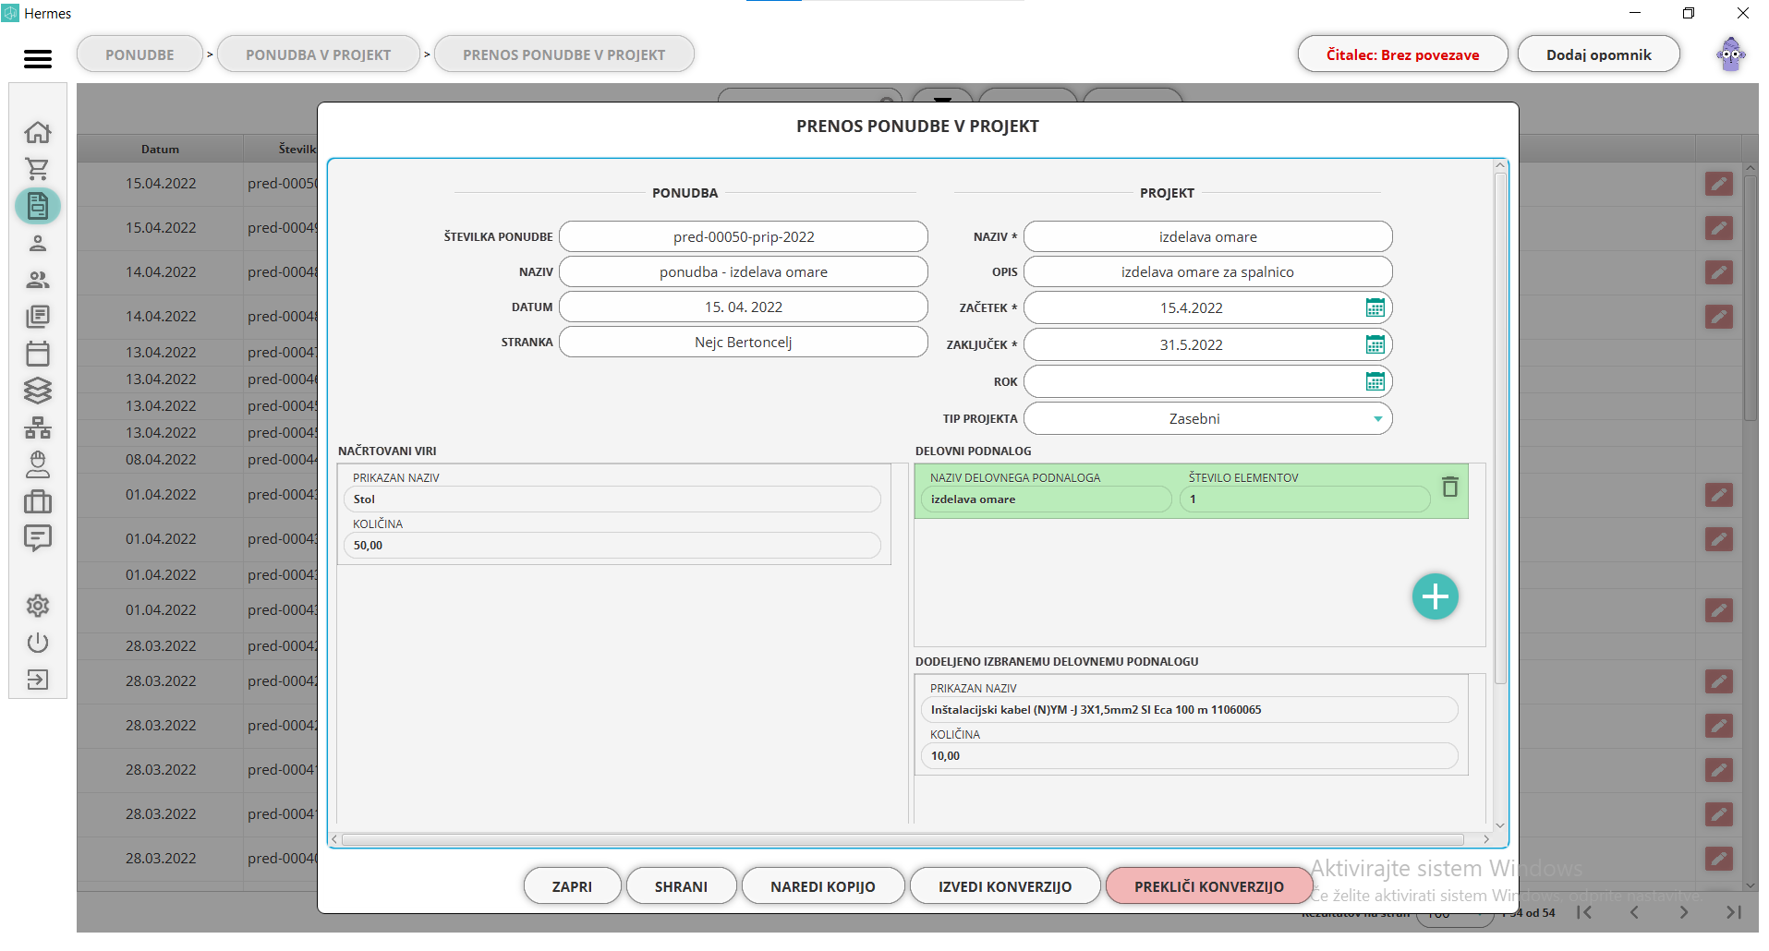Viewport: 1769px width, 951px height.
Task: Click the 08.04.2022 date cell
Action: pyautogui.click(x=161, y=460)
